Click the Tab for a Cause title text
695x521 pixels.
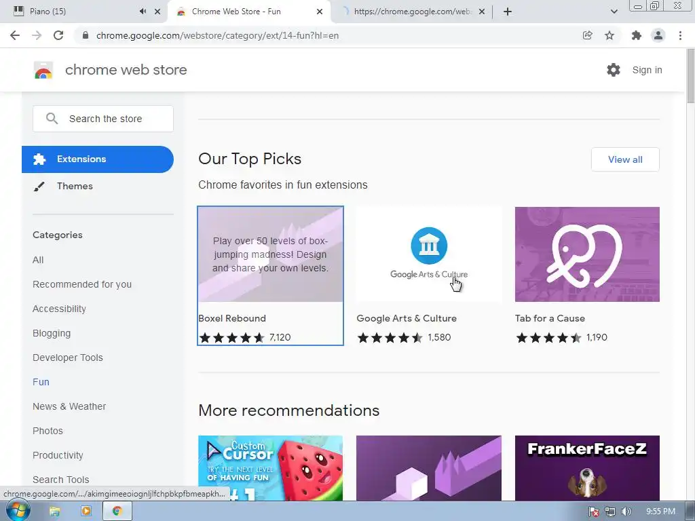pyautogui.click(x=550, y=318)
